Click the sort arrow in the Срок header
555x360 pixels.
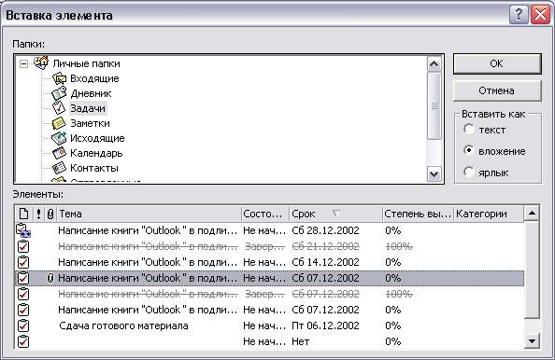336,213
